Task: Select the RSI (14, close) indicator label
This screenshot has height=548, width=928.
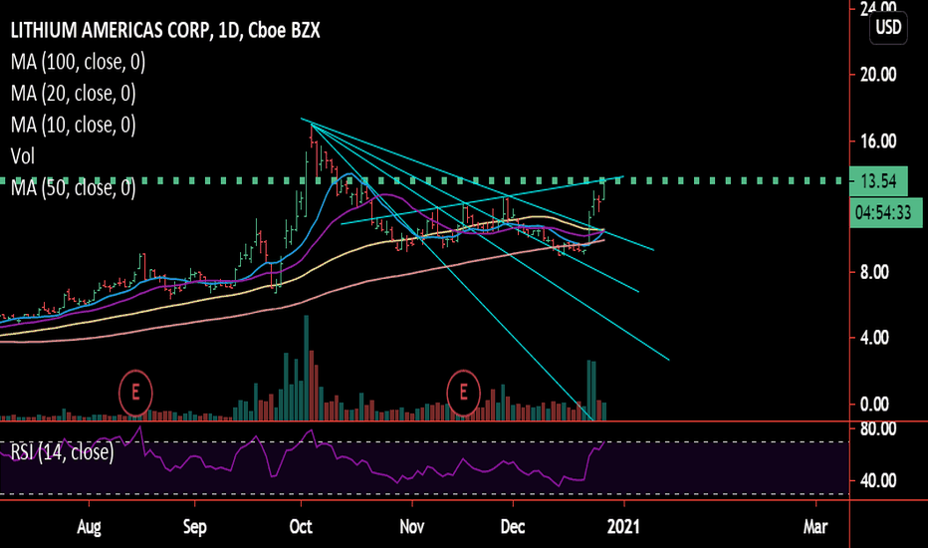Action: click(x=62, y=452)
